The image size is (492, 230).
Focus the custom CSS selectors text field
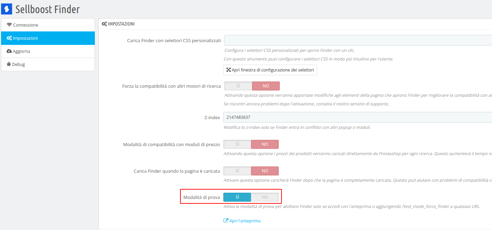tap(358, 40)
